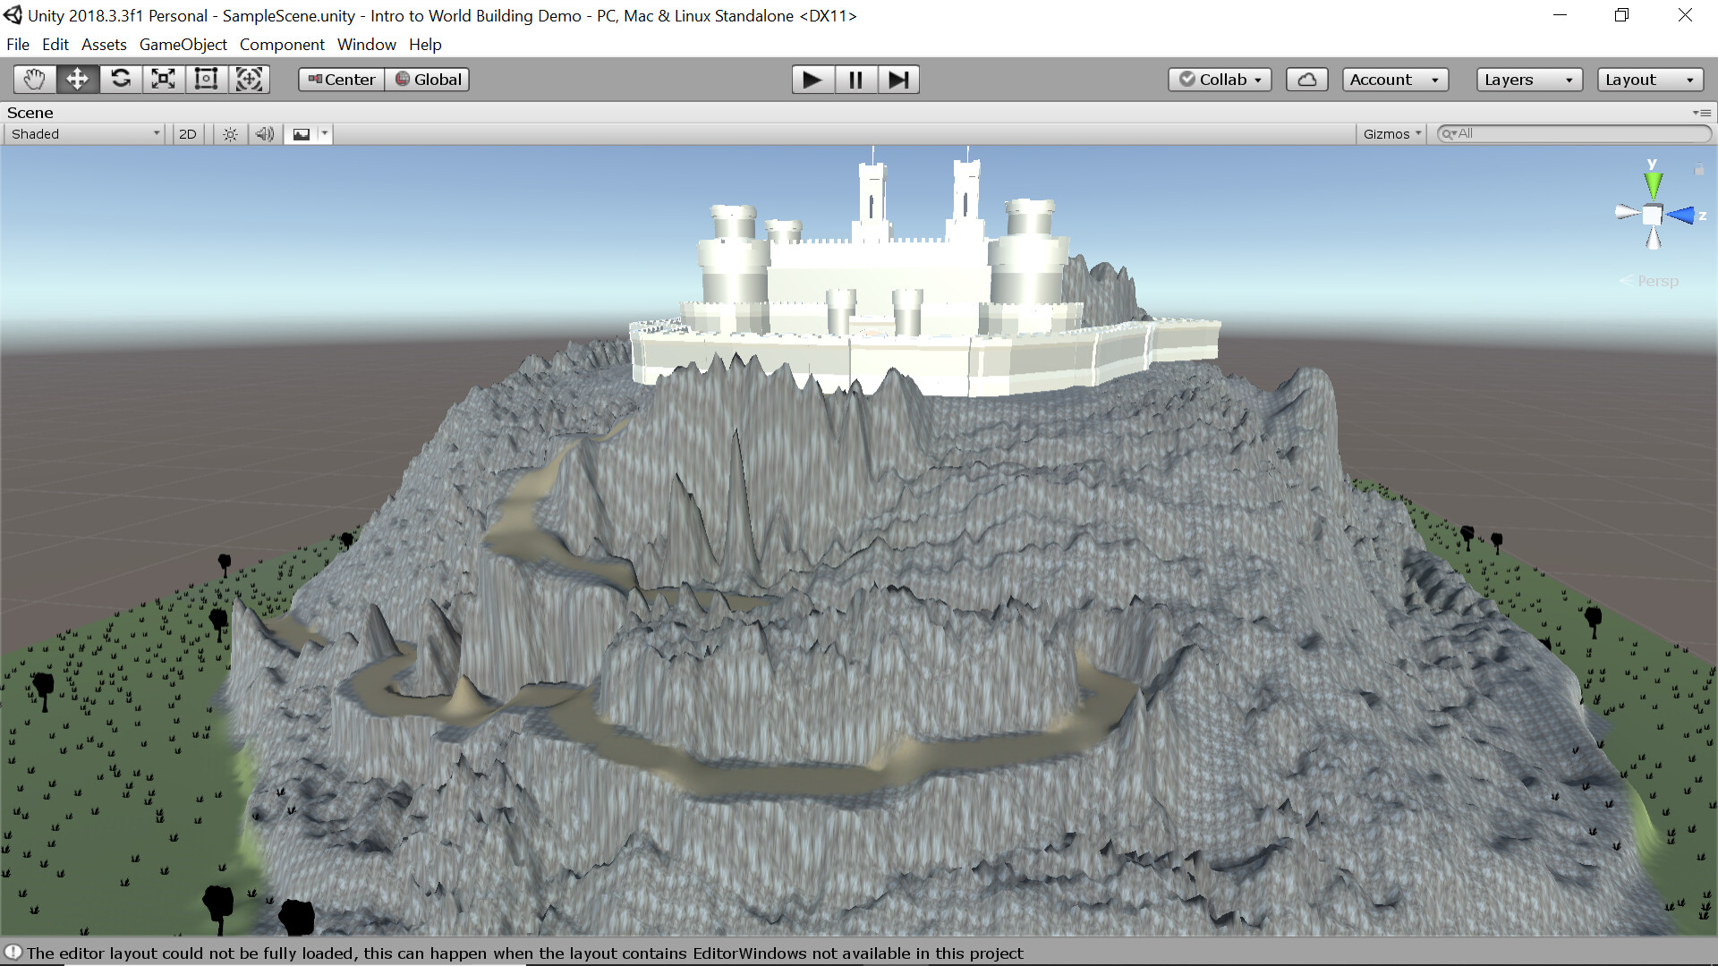This screenshot has height=966, width=1718.
Task: Select the Rotate tool
Action: pyautogui.click(x=120, y=80)
